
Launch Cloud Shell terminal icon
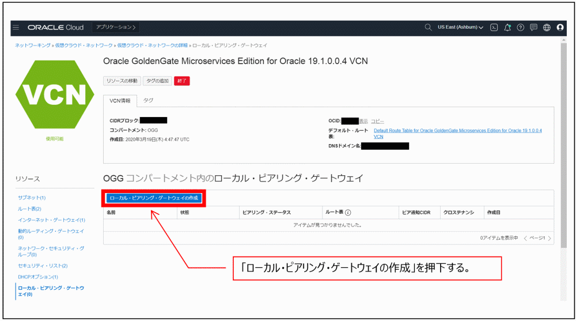(494, 28)
